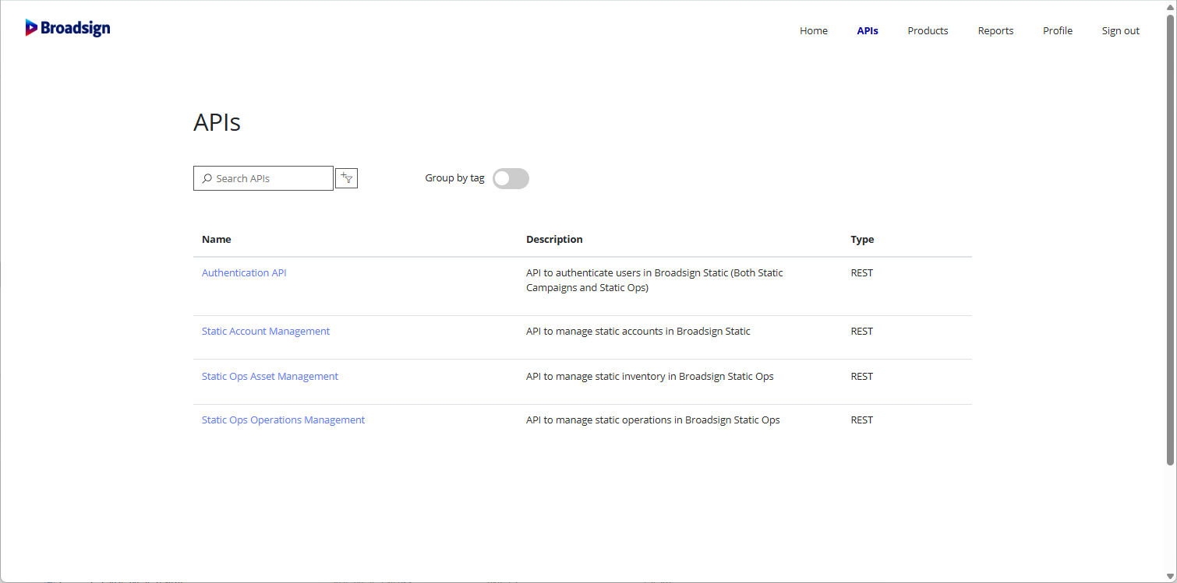Click 'API to manage static accounts' description
1177x583 pixels.
[x=638, y=332]
